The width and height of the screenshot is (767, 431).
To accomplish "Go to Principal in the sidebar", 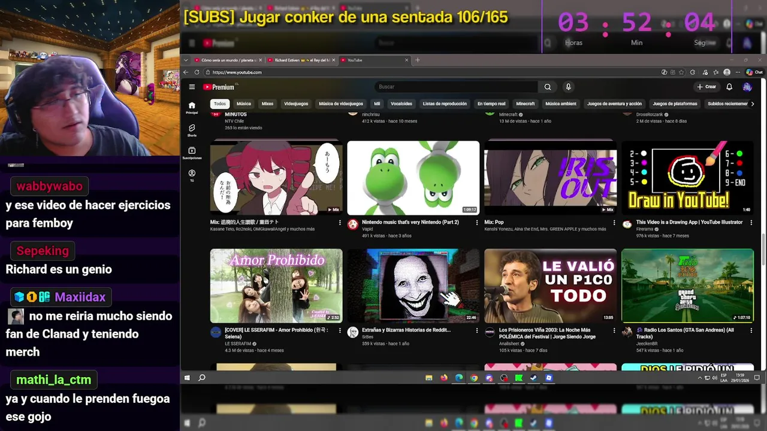I will pos(192,107).
